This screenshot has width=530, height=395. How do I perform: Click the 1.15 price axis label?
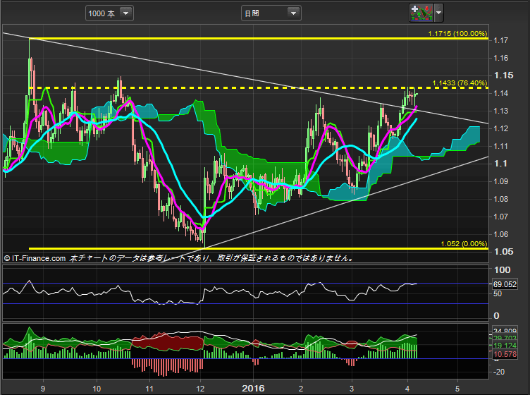(x=504, y=75)
